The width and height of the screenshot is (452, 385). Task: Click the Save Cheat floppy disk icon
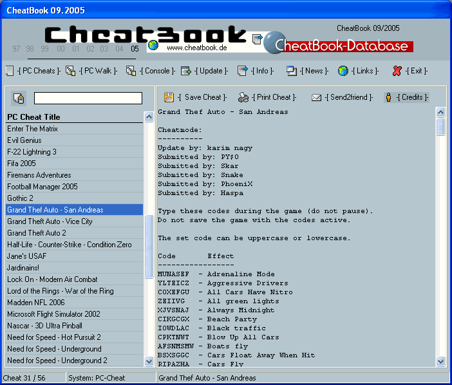tap(169, 97)
